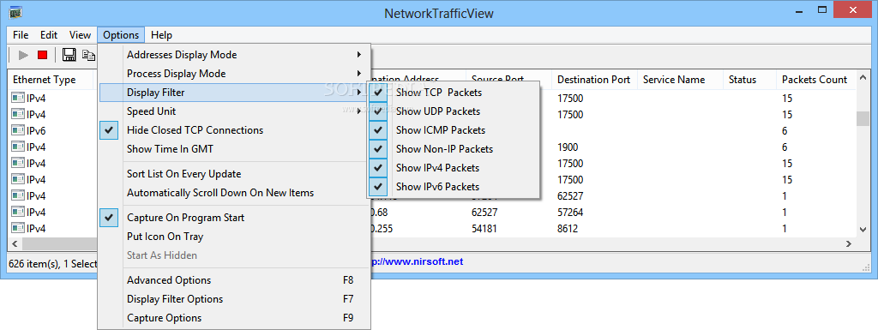Stop capture with the red square icon
Viewport: 878px width, 330px height.
click(x=43, y=55)
